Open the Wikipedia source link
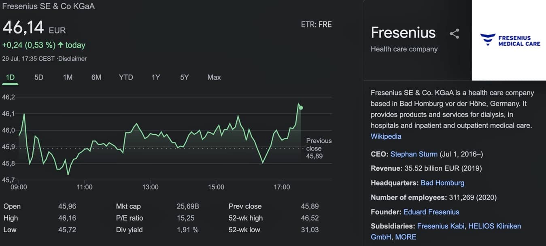 (386, 136)
